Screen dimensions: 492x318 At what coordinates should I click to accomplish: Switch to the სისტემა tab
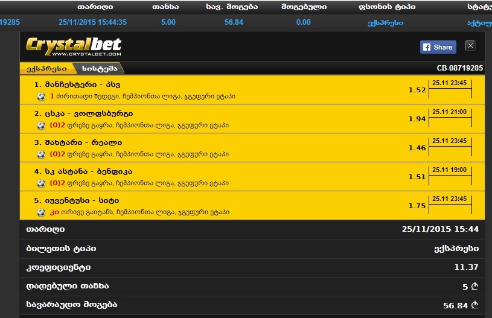click(x=100, y=68)
